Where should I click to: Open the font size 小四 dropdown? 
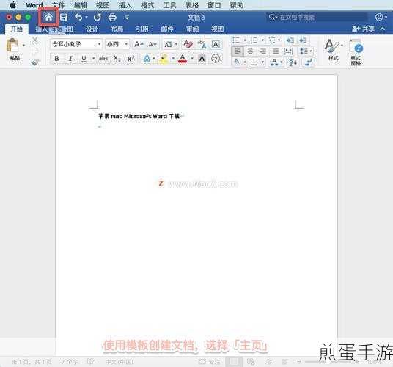[x=117, y=44]
